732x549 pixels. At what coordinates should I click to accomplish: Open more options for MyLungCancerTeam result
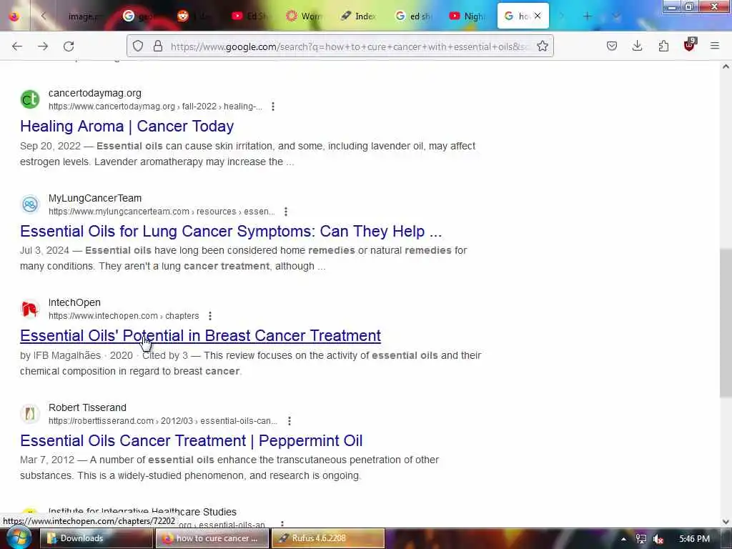point(286,212)
